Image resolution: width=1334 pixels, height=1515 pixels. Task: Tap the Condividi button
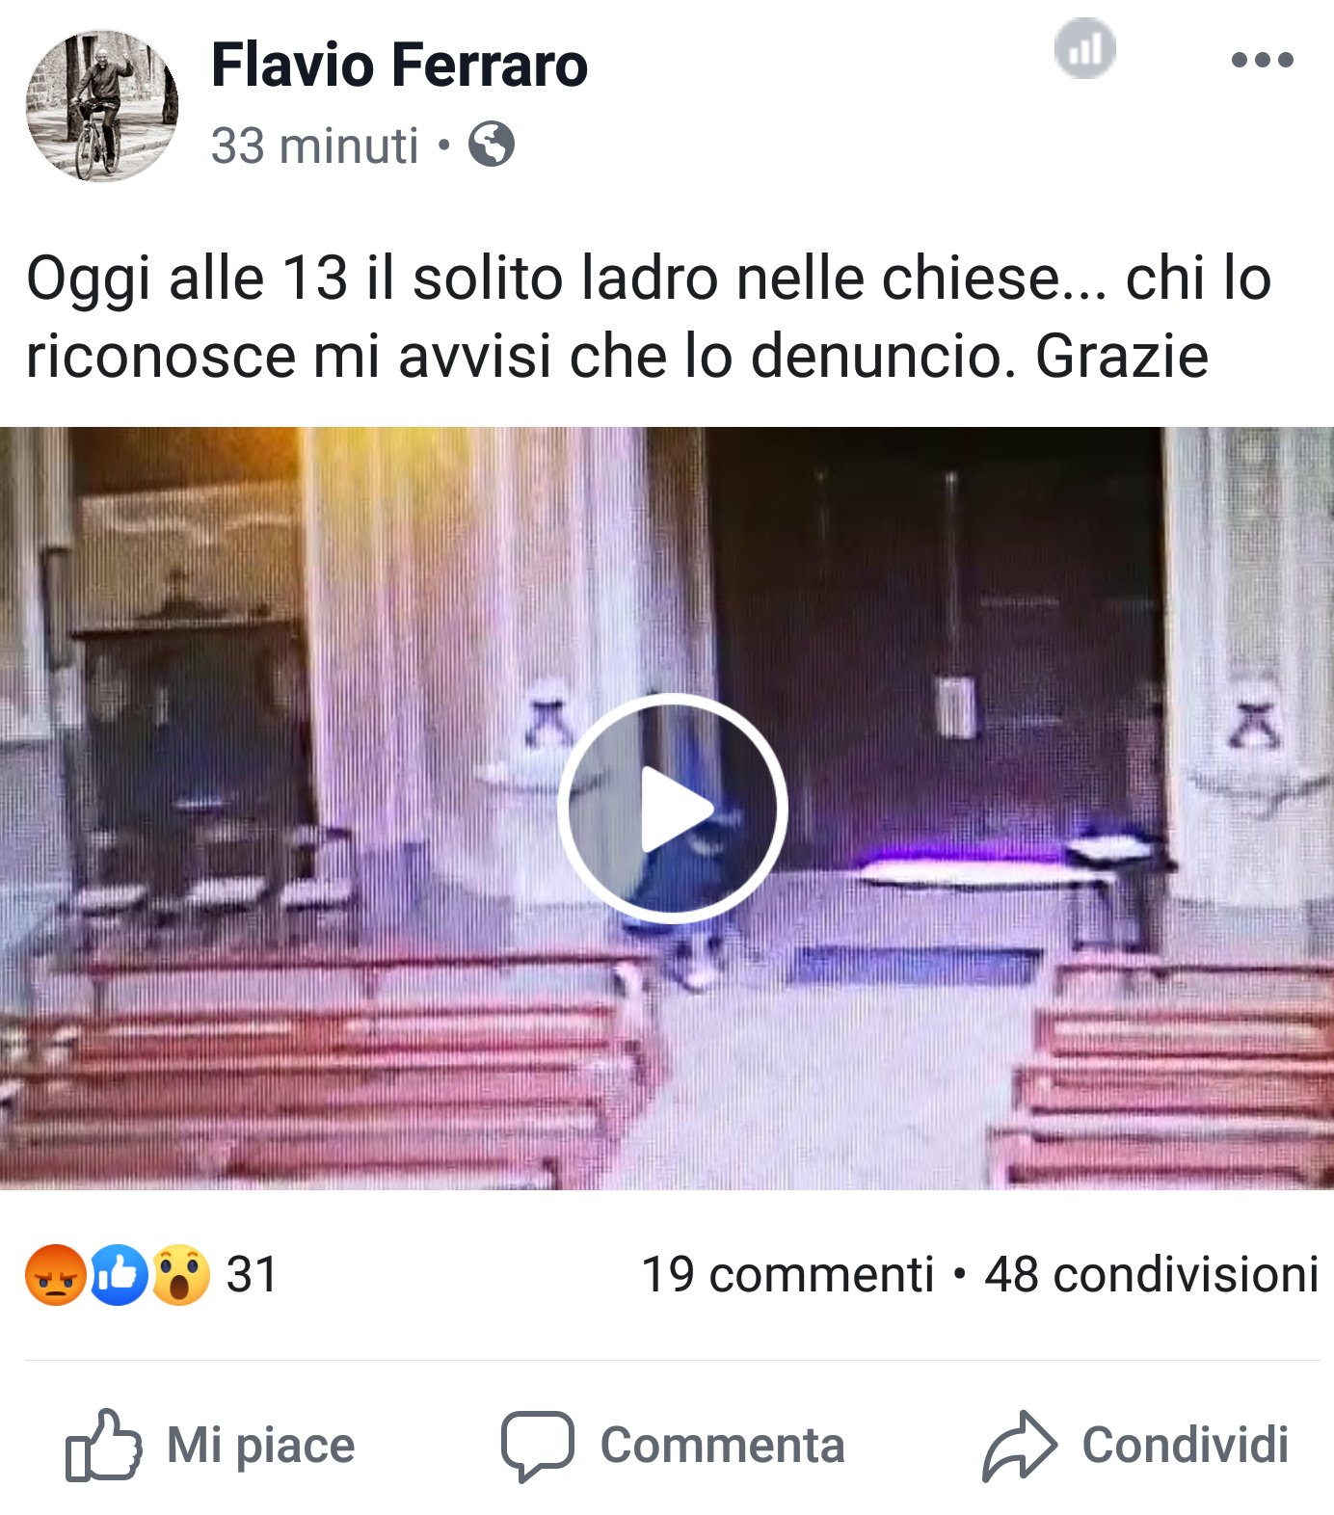click(1135, 1445)
